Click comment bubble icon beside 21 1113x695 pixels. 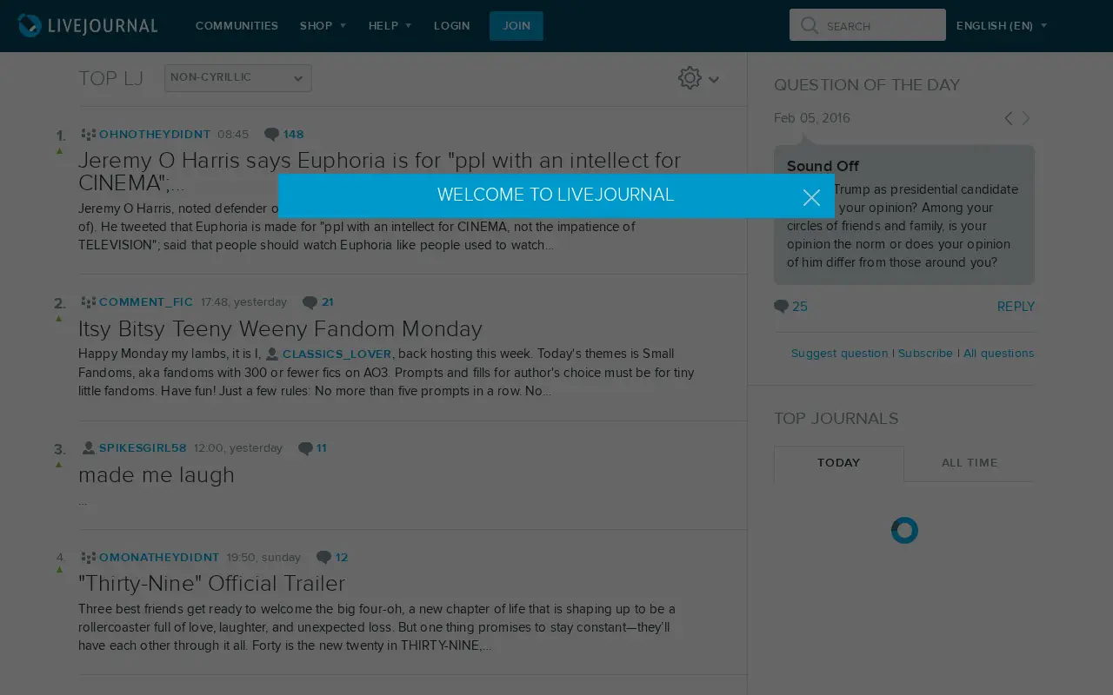[310, 302]
